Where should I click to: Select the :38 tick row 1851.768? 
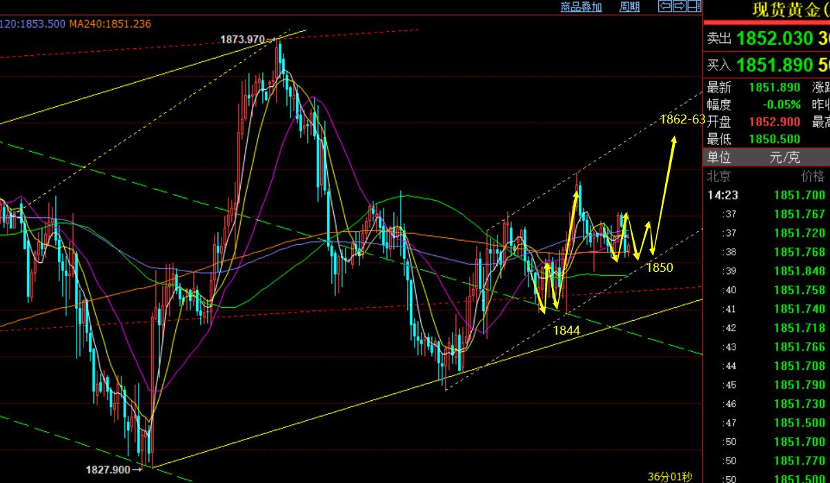(767, 253)
